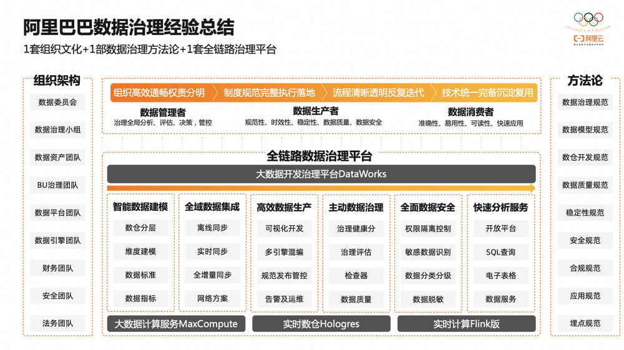Click the 数仓开发规范 box
624x350 pixels.
click(x=585, y=157)
